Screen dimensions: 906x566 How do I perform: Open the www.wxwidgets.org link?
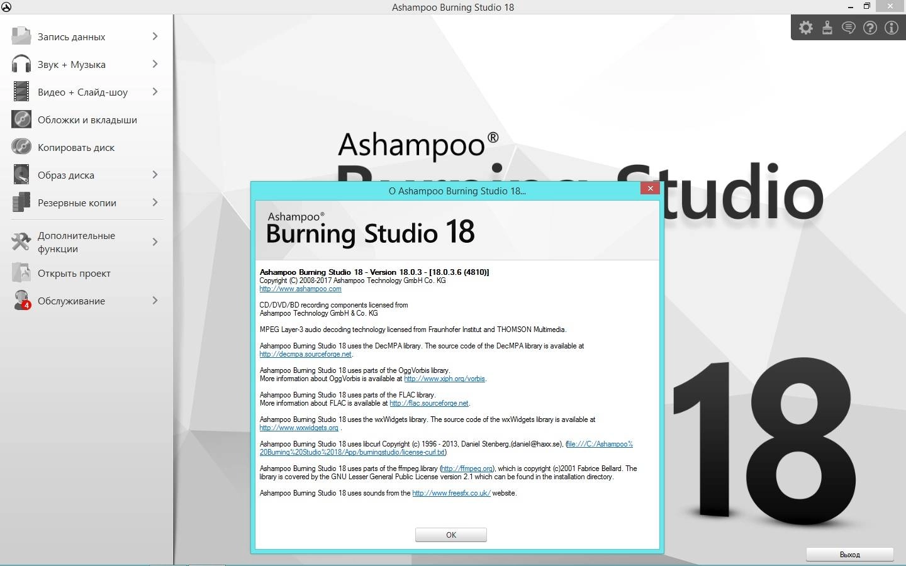[x=299, y=428]
